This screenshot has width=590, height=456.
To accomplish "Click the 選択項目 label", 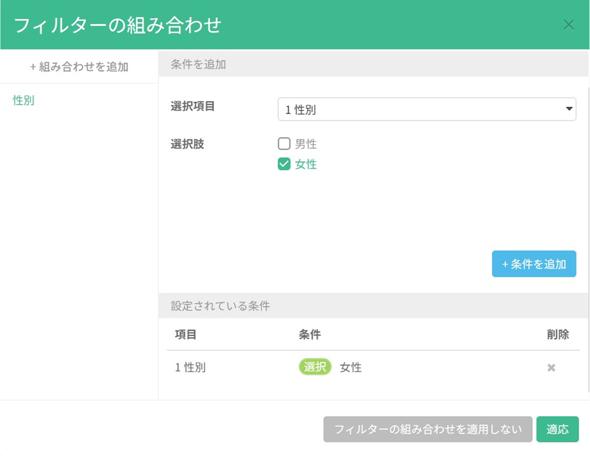I will click(x=193, y=106).
